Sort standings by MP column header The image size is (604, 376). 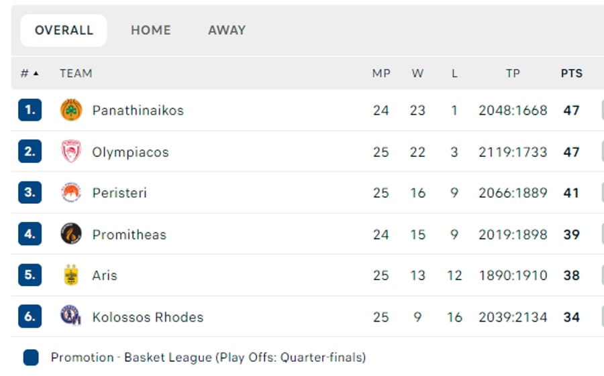point(381,74)
